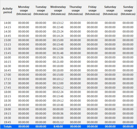Click the 19:15 Wednesday value 00:00:36

pos(58,114)
